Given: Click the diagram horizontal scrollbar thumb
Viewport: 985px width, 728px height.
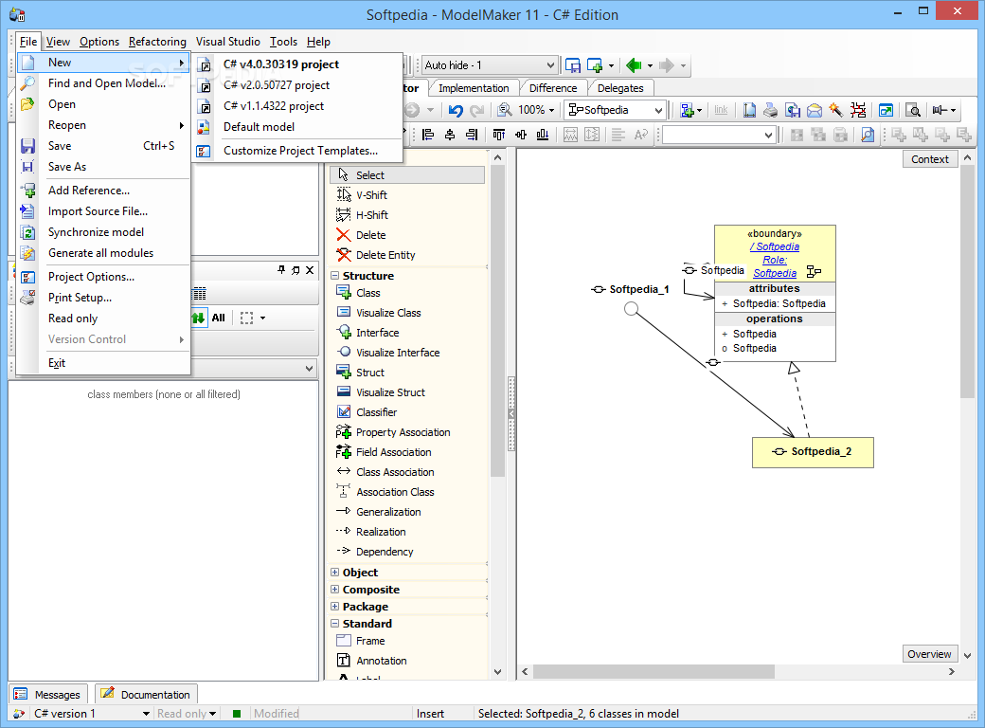Looking at the screenshot, I should (x=654, y=671).
